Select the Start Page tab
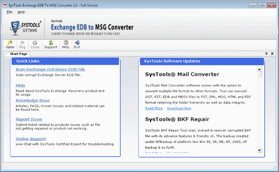This screenshot has width=279, height=172. pyautogui.click(x=18, y=54)
